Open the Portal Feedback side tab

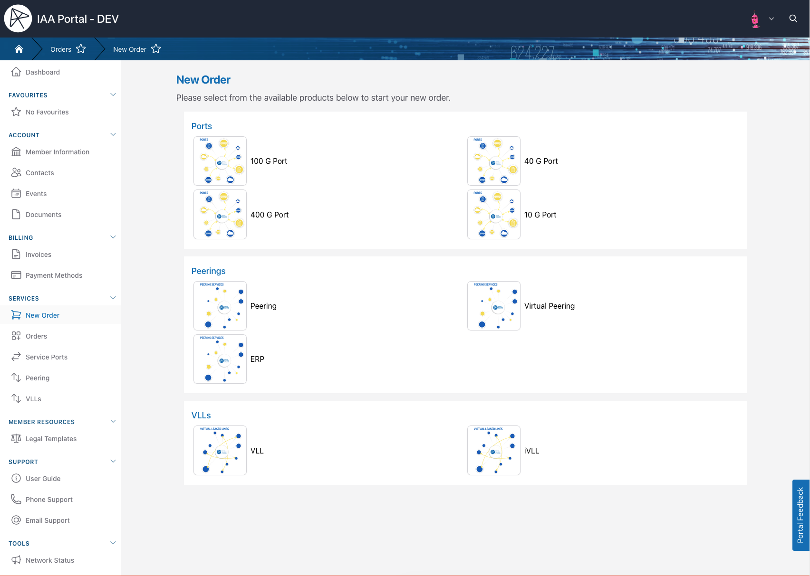point(800,515)
